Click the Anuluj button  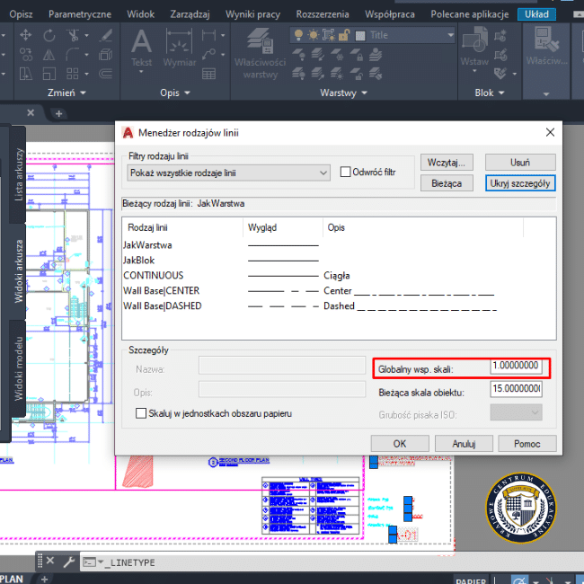pos(464,444)
